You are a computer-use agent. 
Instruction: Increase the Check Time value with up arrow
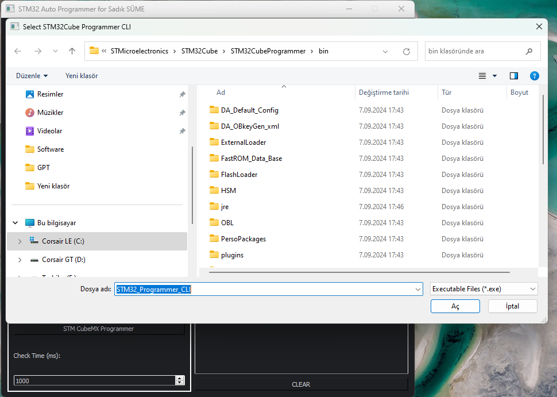click(x=180, y=378)
